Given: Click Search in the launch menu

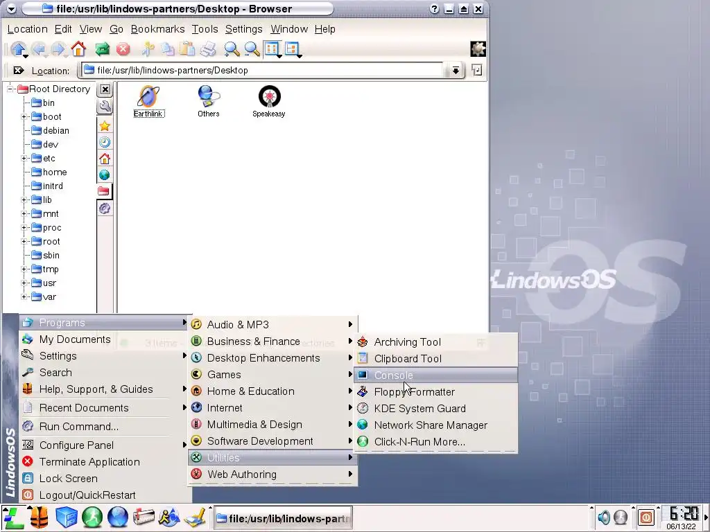Looking at the screenshot, I should point(104,373).
